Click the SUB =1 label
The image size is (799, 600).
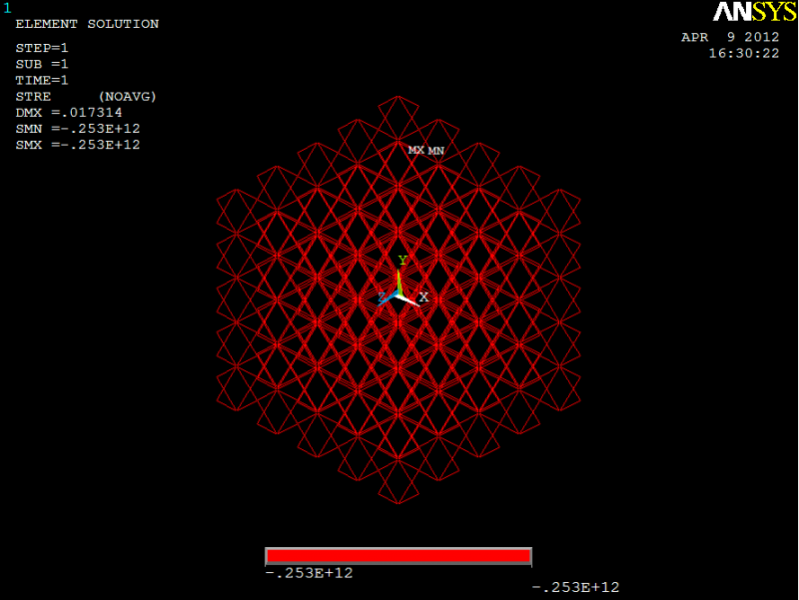click(42, 64)
